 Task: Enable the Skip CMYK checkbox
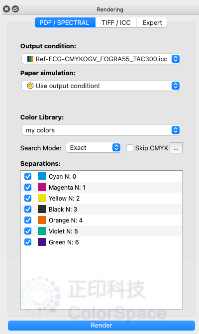[x=130, y=148]
